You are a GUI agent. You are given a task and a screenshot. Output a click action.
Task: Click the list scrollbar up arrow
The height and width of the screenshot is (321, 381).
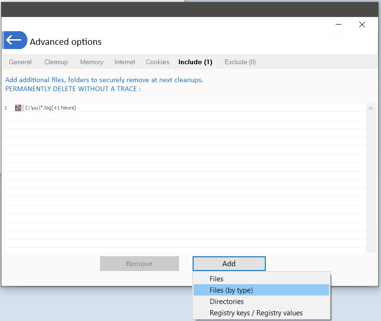click(370, 107)
